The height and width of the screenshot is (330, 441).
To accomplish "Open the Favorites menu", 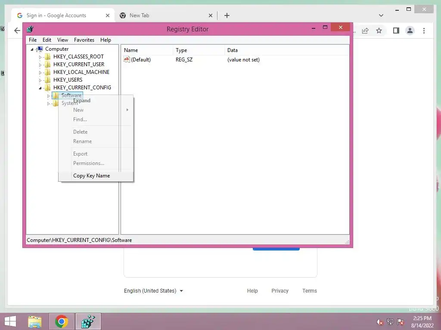I will coord(84,40).
